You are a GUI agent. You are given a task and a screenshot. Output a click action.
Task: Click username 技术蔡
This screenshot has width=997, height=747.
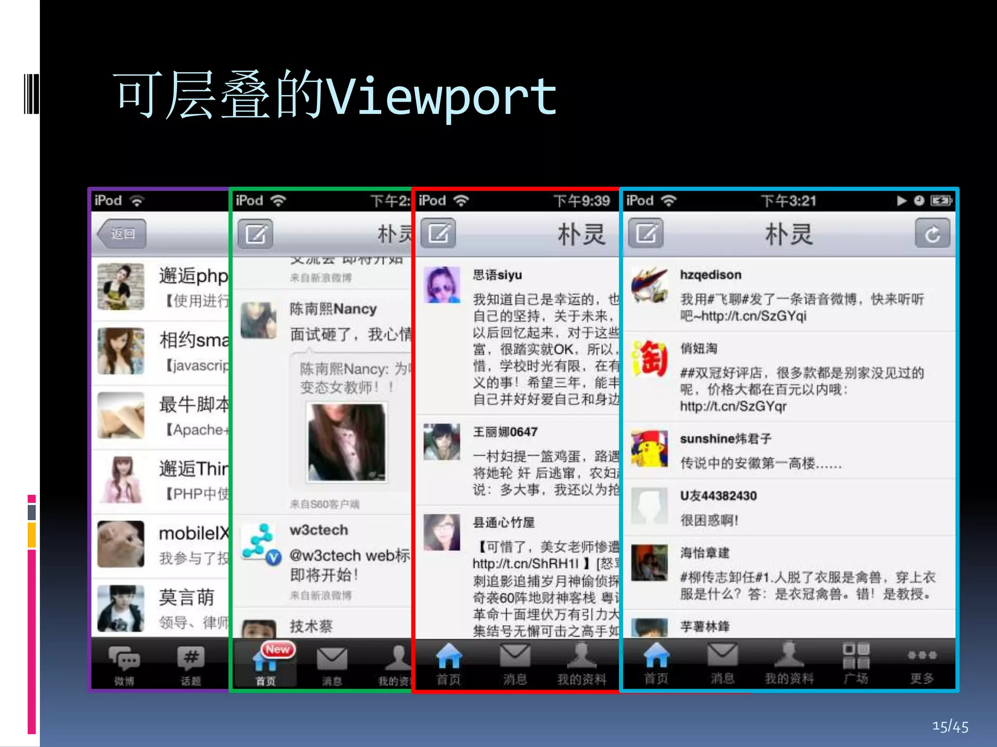[x=311, y=626]
